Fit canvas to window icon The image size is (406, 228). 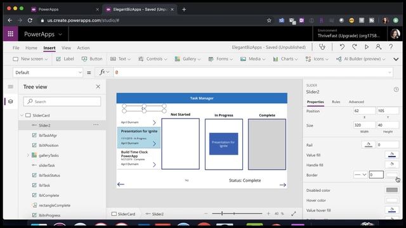pyautogui.click(x=294, y=214)
